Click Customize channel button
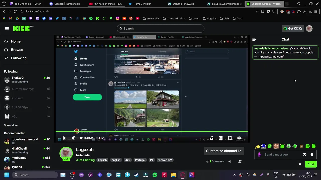 point(224,151)
